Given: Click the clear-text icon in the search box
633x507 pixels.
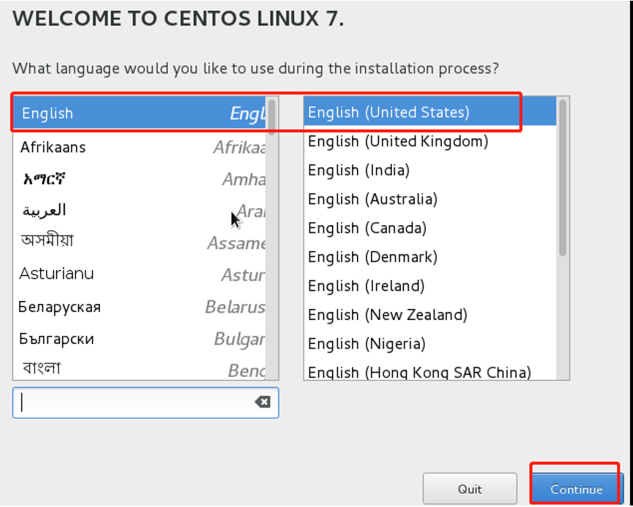Looking at the screenshot, I should pyautogui.click(x=262, y=402).
